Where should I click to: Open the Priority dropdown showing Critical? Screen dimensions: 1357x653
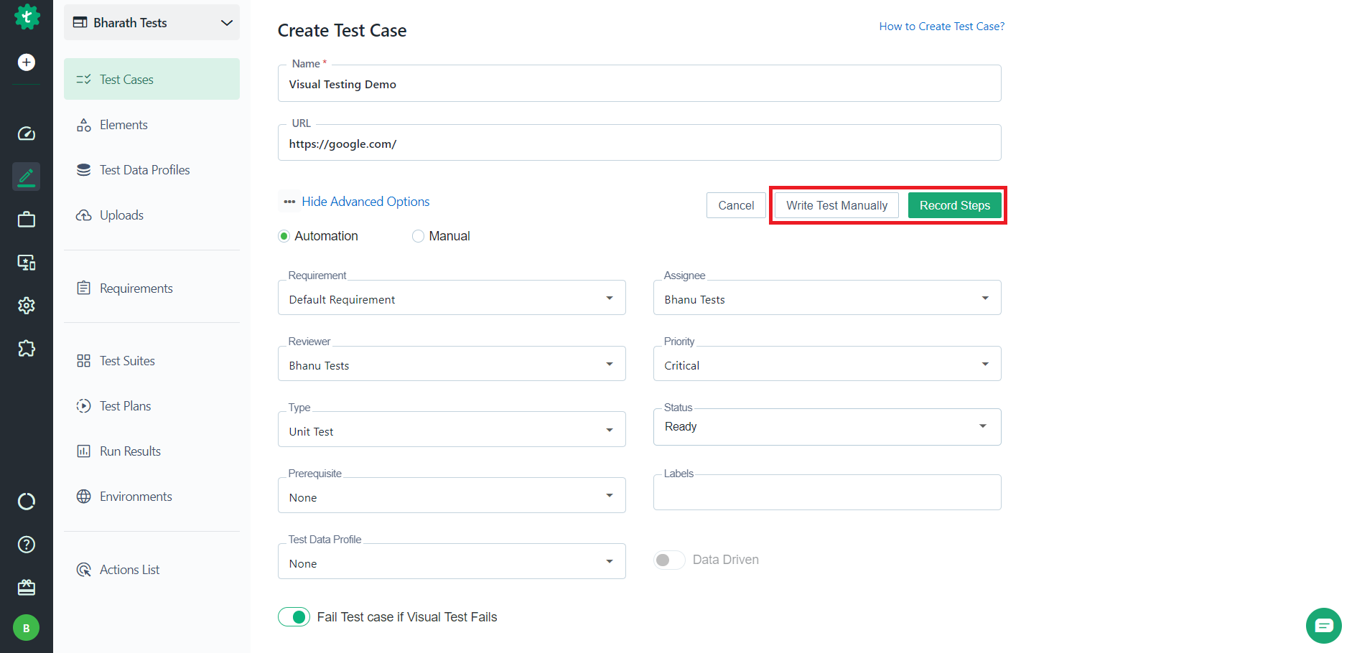click(827, 364)
